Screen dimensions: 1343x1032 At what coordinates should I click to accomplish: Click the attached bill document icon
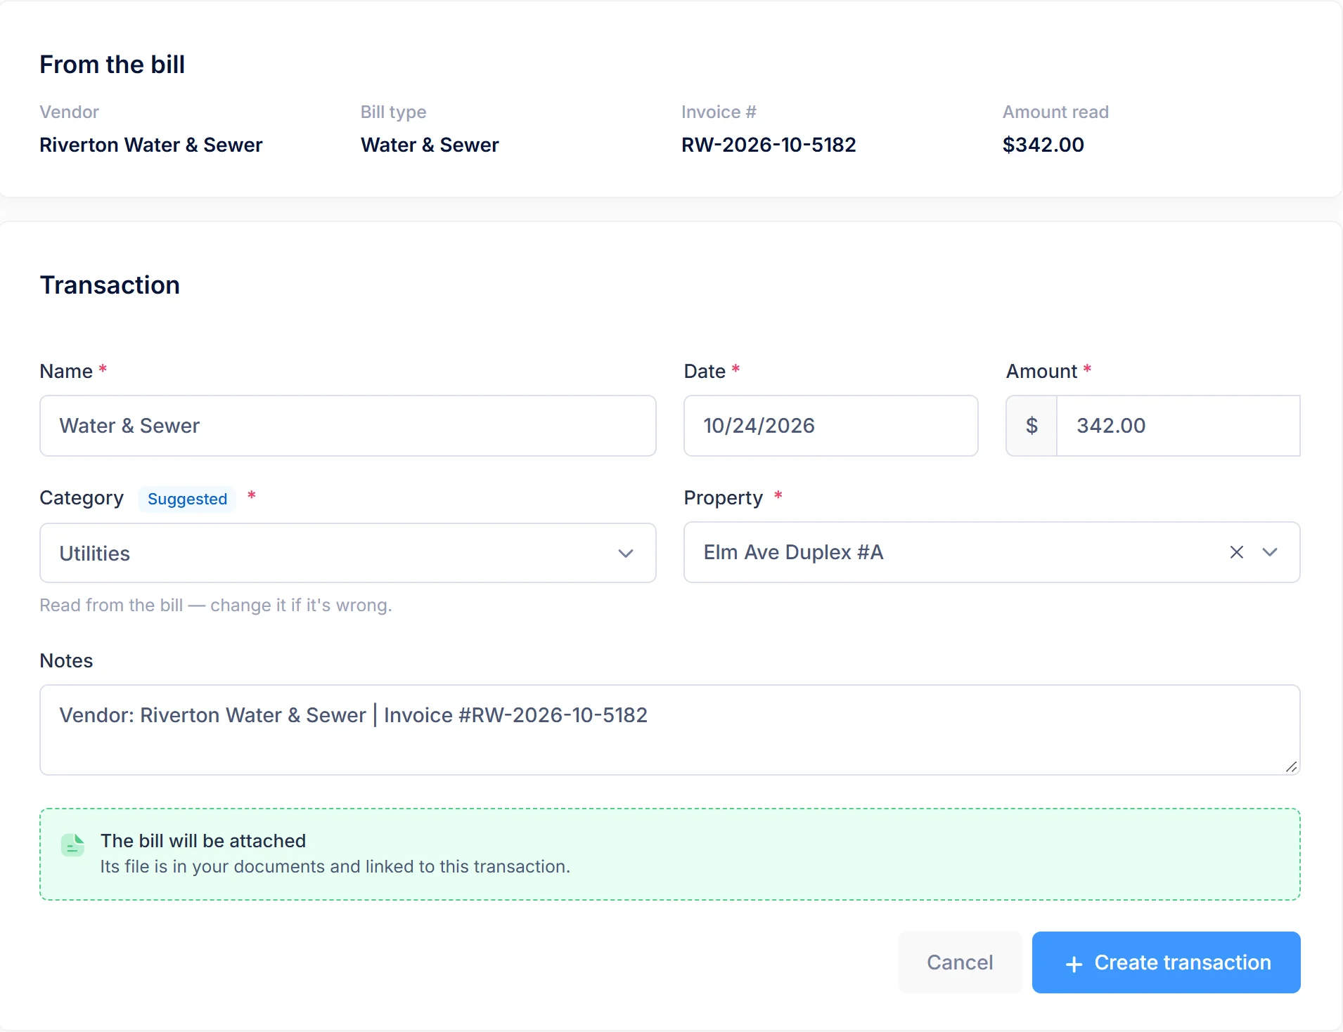click(x=72, y=845)
